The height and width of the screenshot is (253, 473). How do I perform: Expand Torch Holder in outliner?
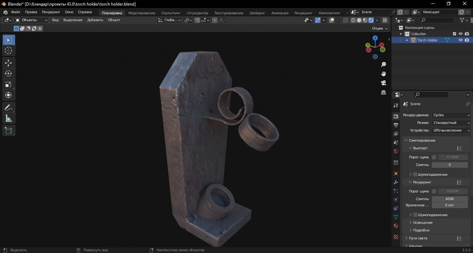(407, 40)
